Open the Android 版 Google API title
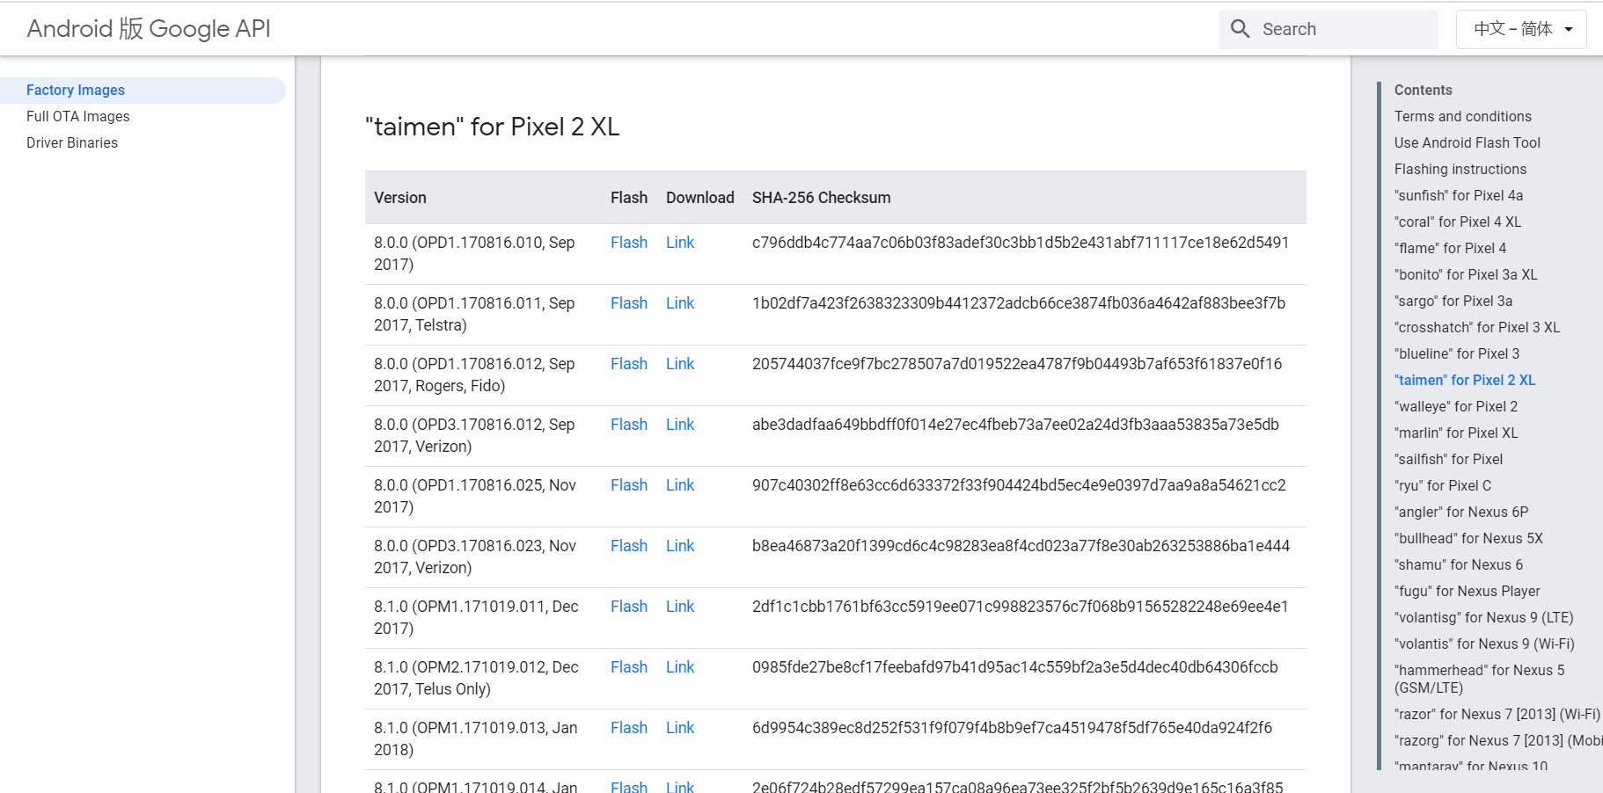 point(149,29)
